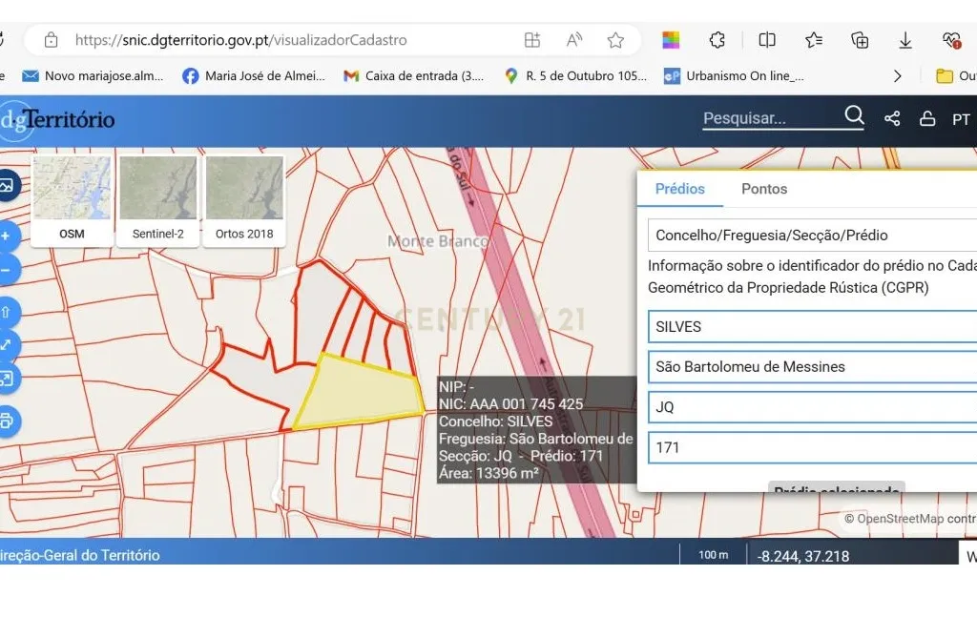The image size is (977, 637).
Task: Click the Pesquisar search field
Action: pos(769,119)
